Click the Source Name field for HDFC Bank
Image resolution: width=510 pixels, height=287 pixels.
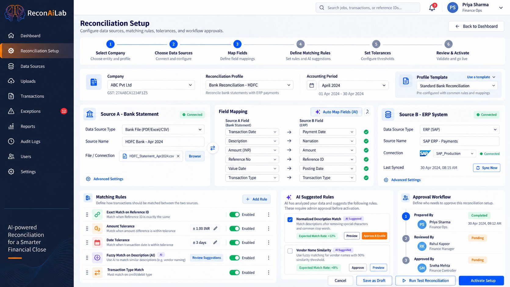163,142
